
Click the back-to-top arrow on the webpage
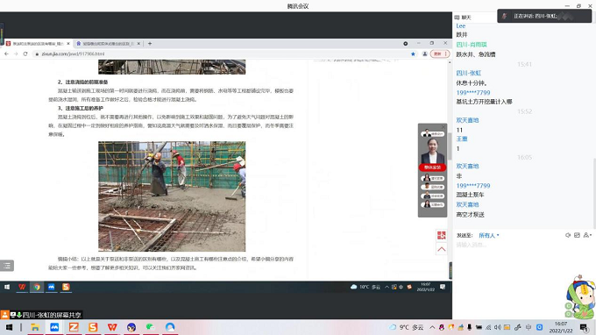(x=441, y=249)
